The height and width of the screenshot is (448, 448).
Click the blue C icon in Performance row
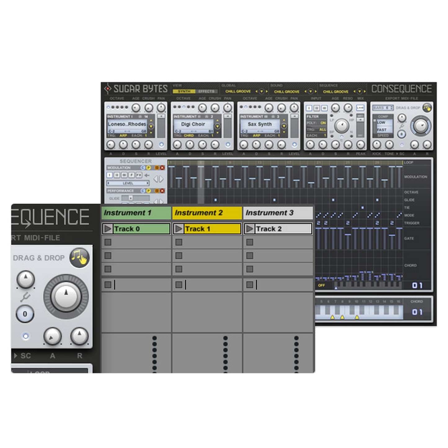pyautogui.click(x=143, y=191)
